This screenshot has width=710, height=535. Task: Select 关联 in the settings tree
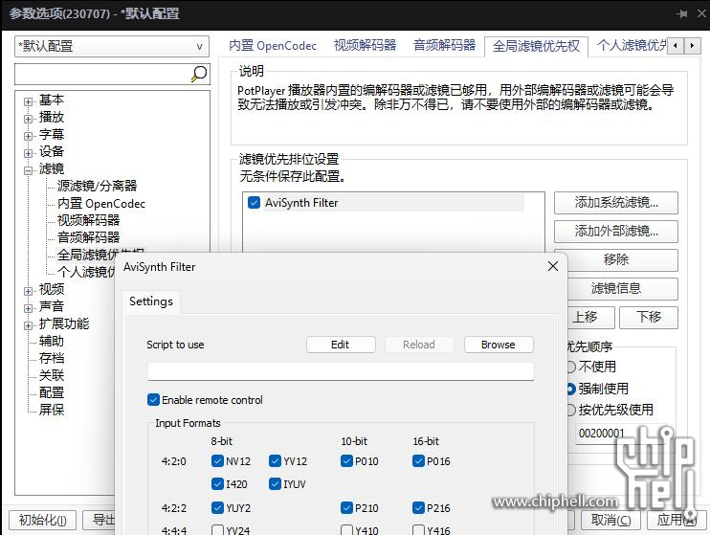51,375
